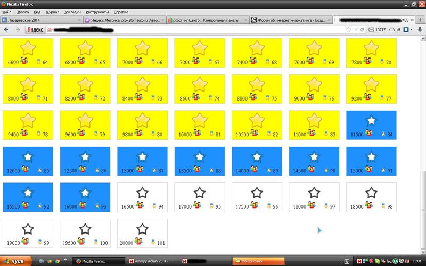
Task: Switch to the Хостинг-Центр tab
Action: point(208,20)
